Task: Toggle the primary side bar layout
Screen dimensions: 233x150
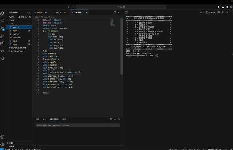Action: (x=219, y=7)
